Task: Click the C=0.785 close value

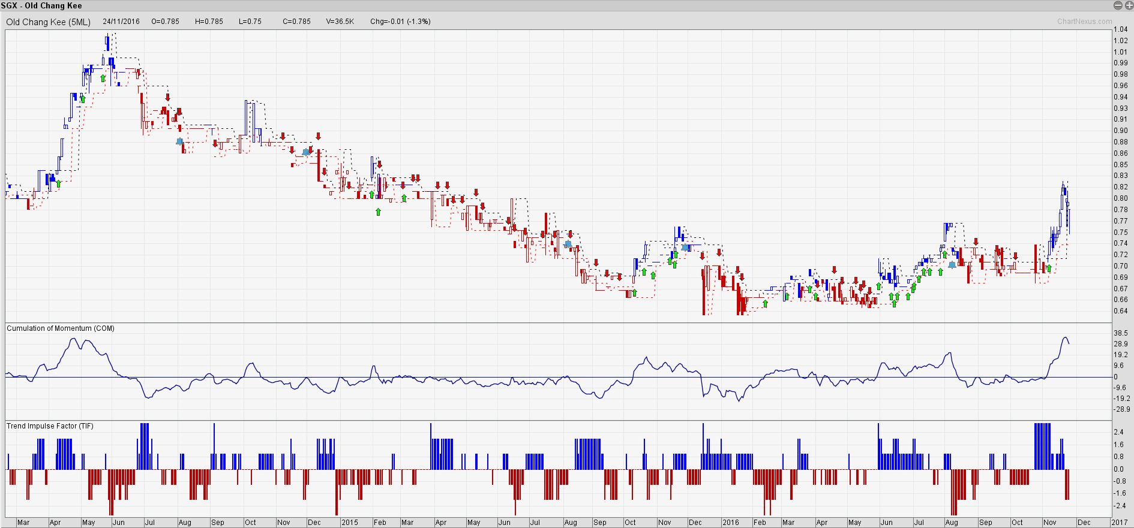Action: click(296, 21)
